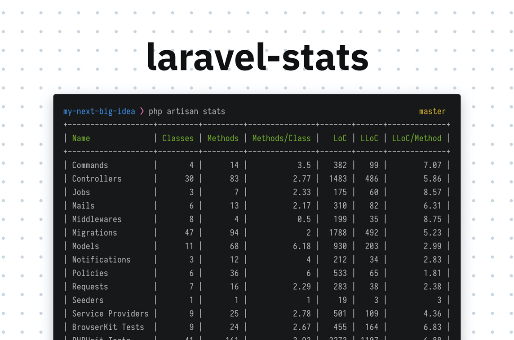The width and height of the screenshot is (514, 340).
Task: Click Notifications LoC value 212
Action: click(x=340, y=260)
